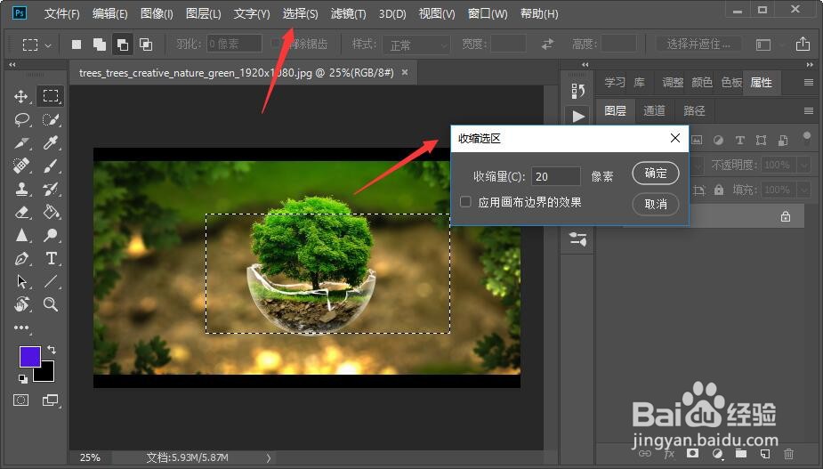Select the Spot Healing Brush tool
The width and height of the screenshot is (823, 469).
pyautogui.click(x=21, y=166)
